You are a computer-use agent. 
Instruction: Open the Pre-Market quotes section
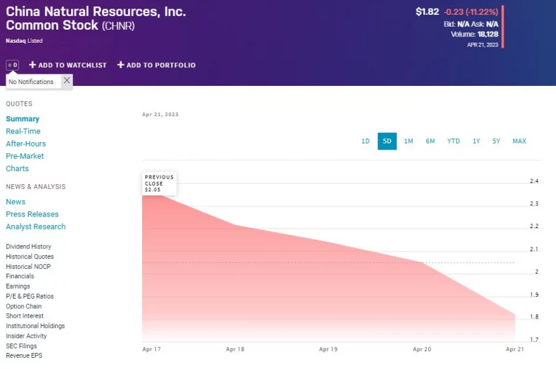(x=25, y=156)
